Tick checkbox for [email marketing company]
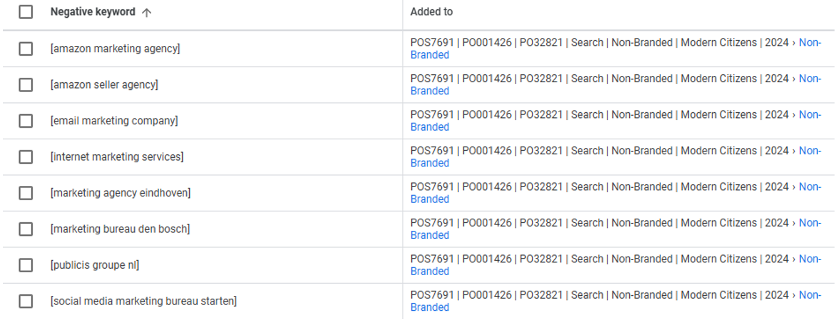The height and width of the screenshot is (320, 838). (26, 121)
